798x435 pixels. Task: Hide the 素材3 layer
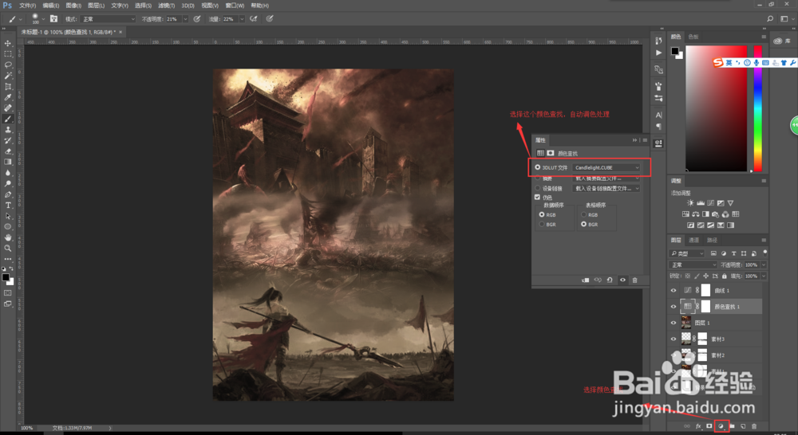click(x=674, y=339)
